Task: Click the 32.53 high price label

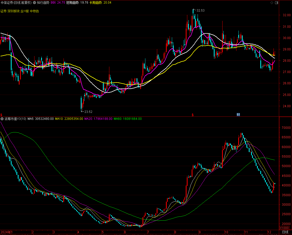Action: coord(200,11)
